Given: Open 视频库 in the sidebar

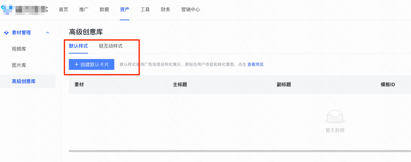Looking at the screenshot, I should (x=19, y=49).
